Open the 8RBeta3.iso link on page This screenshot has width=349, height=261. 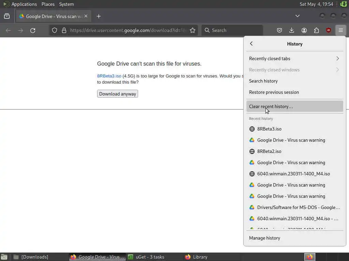[109, 76]
